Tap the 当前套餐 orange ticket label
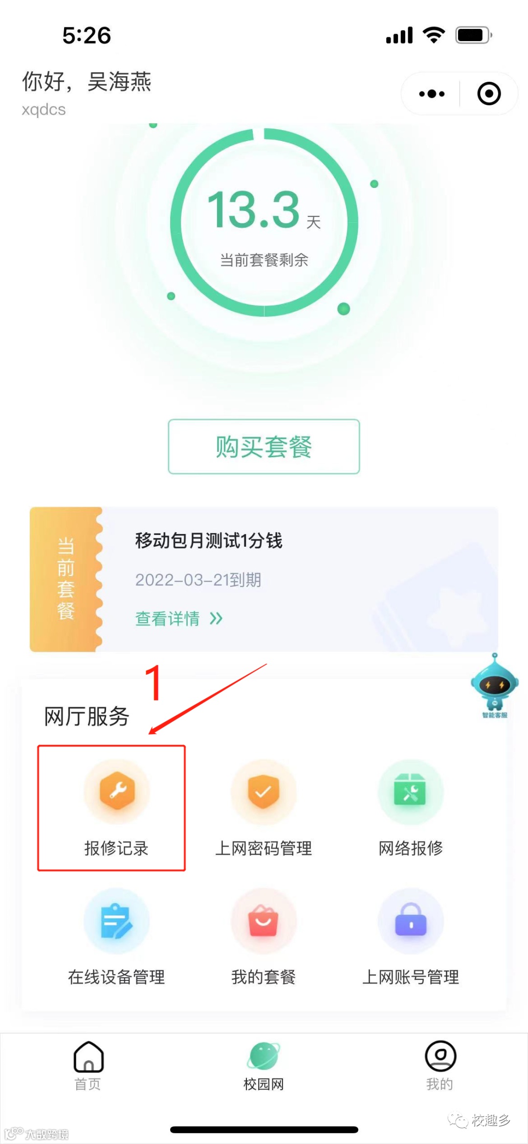This screenshot has height=1144, width=528. [x=66, y=579]
